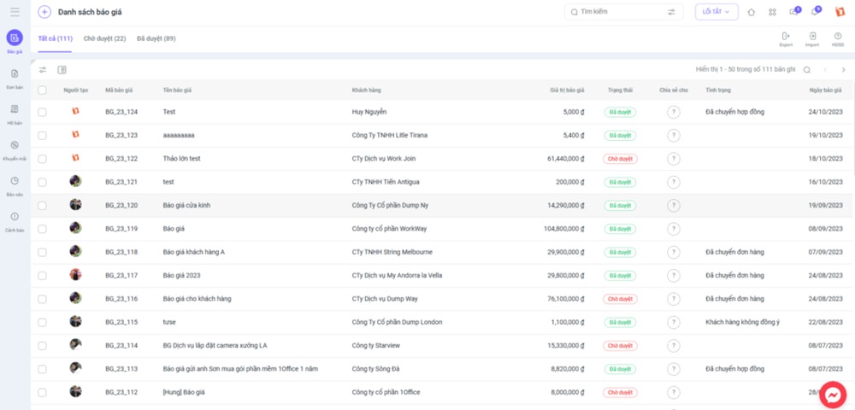
Task: Open quotation Báo giá cửa kính
Action: (186, 205)
